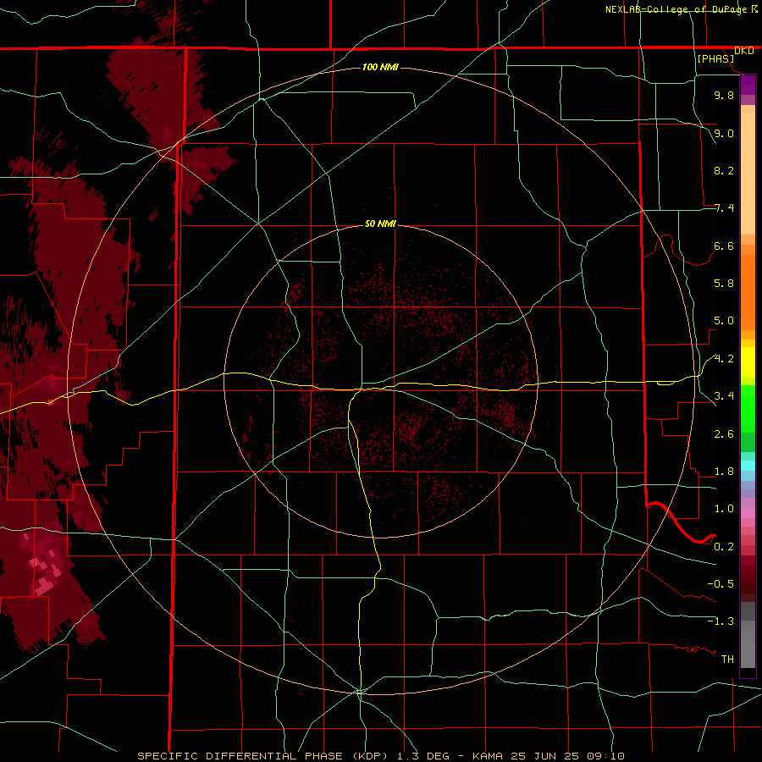762x762 pixels.
Task: Click the TH threshold label on the legend
Action: point(727,660)
